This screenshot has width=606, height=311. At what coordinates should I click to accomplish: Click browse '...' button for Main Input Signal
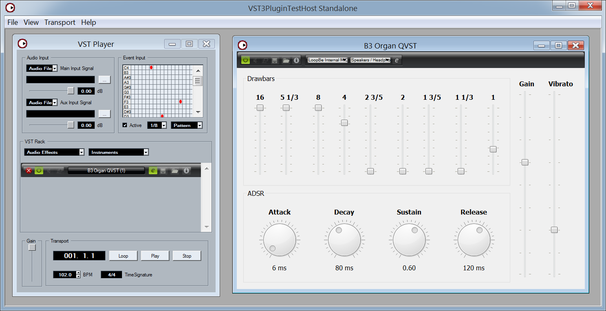pyautogui.click(x=104, y=79)
